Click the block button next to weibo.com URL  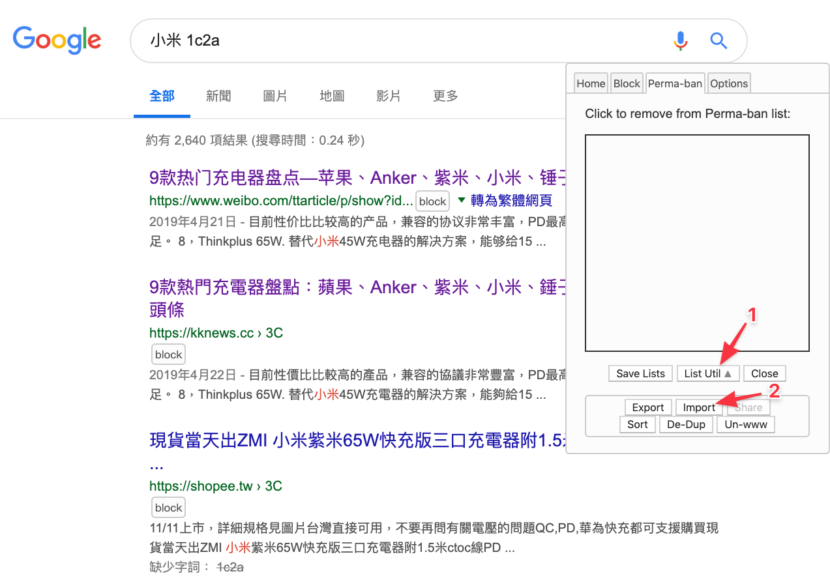tap(432, 201)
